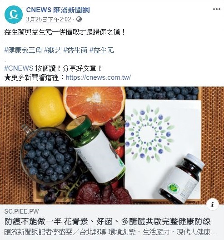Open the three-dot post options menu
224x240 pixels.
click(x=217, y=9)
